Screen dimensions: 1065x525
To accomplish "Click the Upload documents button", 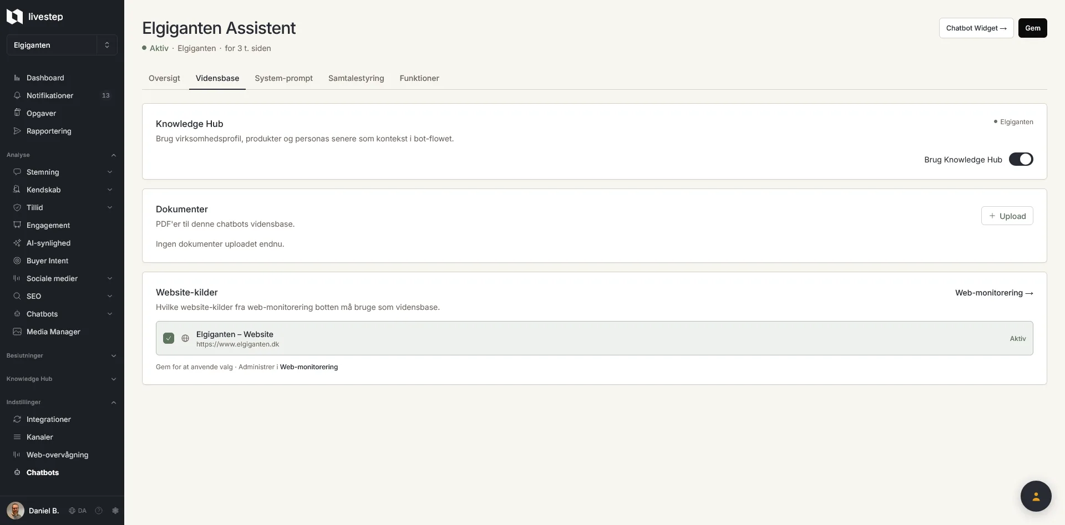I will coord(1007,216).
